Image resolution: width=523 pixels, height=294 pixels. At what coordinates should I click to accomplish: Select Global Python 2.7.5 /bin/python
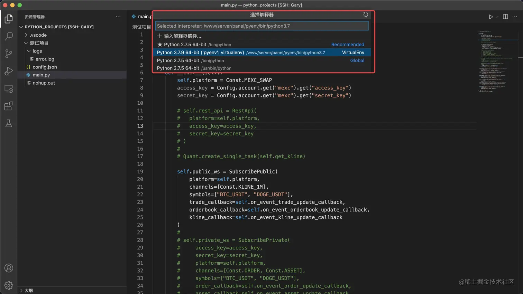[x=262, y=60]
